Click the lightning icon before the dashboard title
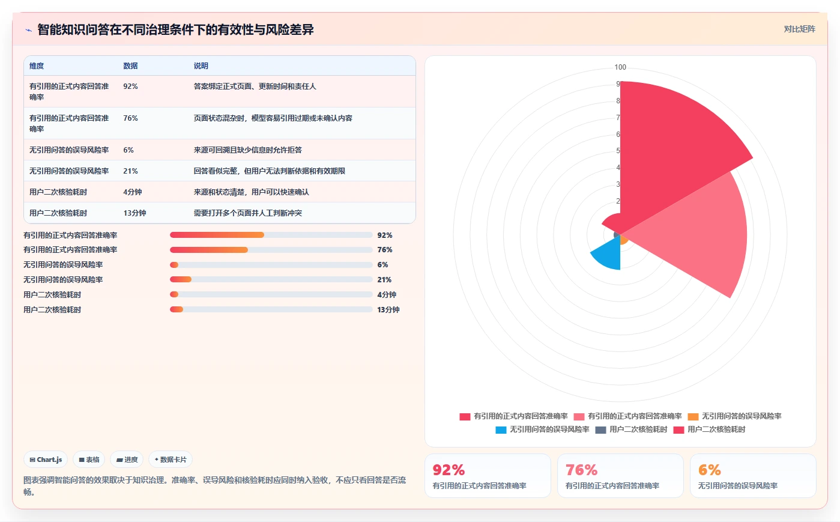This screenshot has width=840, height=522. 28,30
